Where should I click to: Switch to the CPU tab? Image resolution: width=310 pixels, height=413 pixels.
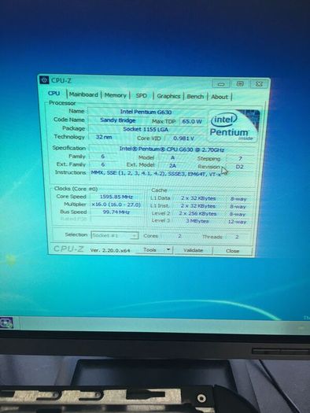54,94
